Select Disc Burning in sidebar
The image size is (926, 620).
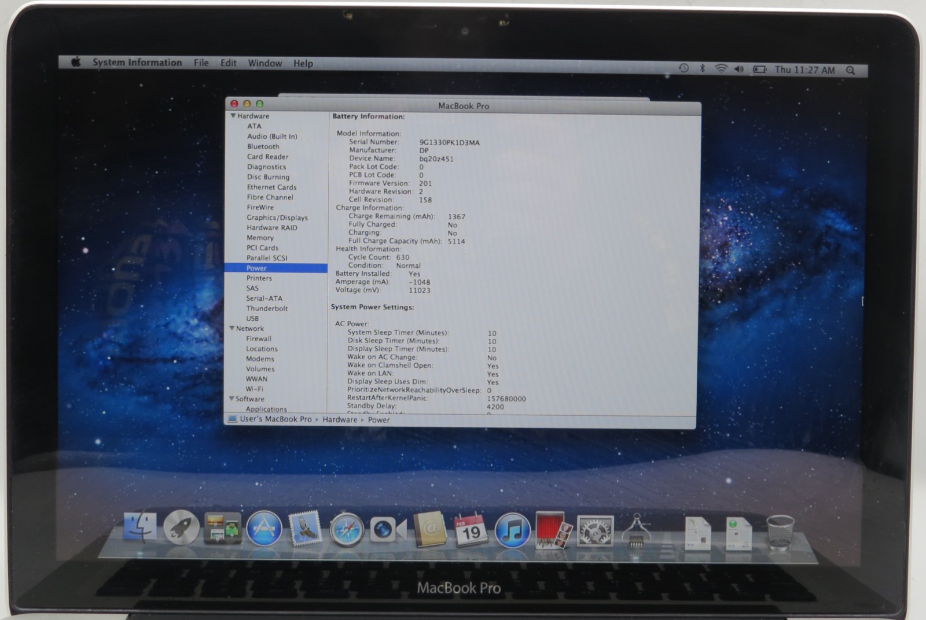pyautogui.click(x=268, y=177)
